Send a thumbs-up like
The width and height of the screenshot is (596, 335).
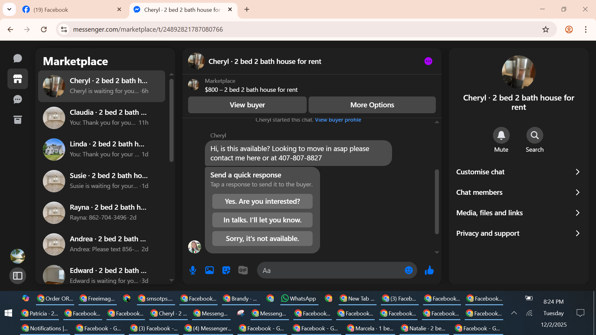coord(429,270)
